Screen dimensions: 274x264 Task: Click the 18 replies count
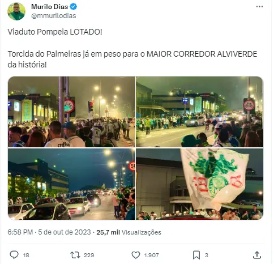[26, 256]
